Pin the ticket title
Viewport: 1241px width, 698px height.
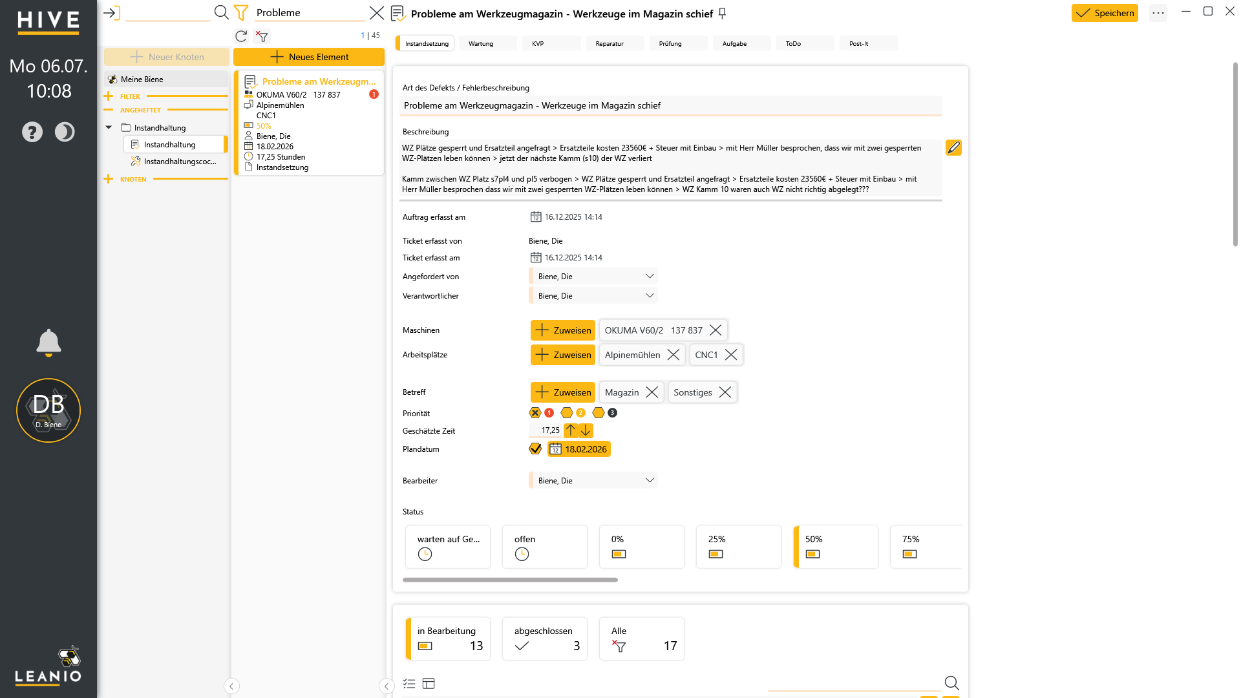tap(723, 14)
